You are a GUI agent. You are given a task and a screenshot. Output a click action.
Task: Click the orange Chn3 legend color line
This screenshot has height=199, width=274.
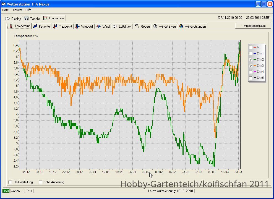pyautogui.click(x=255, y=66)
